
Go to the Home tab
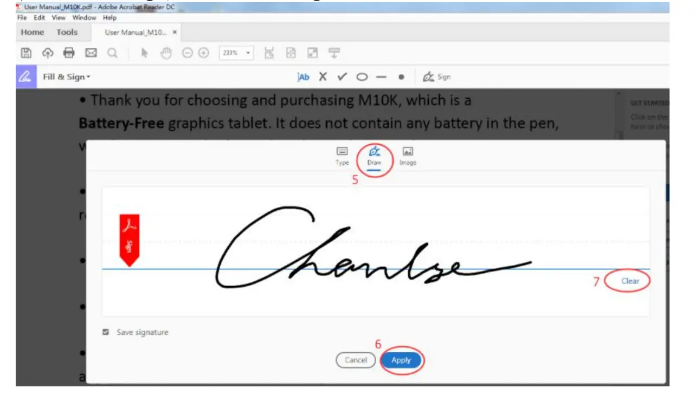click(x=31, y=32)
